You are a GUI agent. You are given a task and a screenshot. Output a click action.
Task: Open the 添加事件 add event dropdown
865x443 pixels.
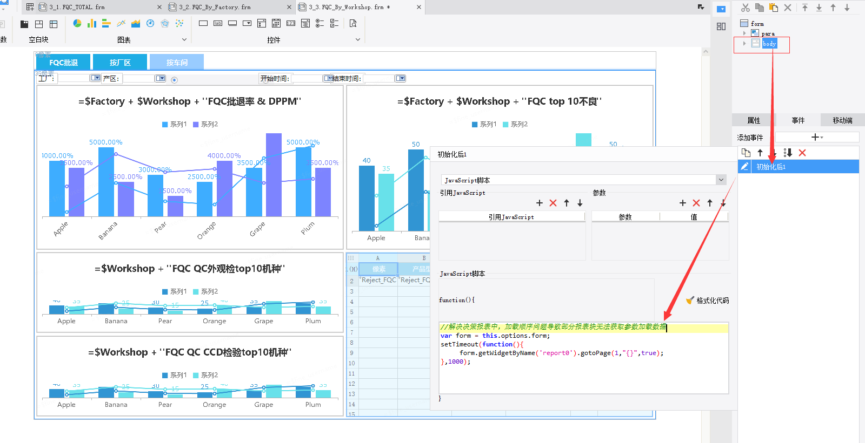[x=817, y=137]
